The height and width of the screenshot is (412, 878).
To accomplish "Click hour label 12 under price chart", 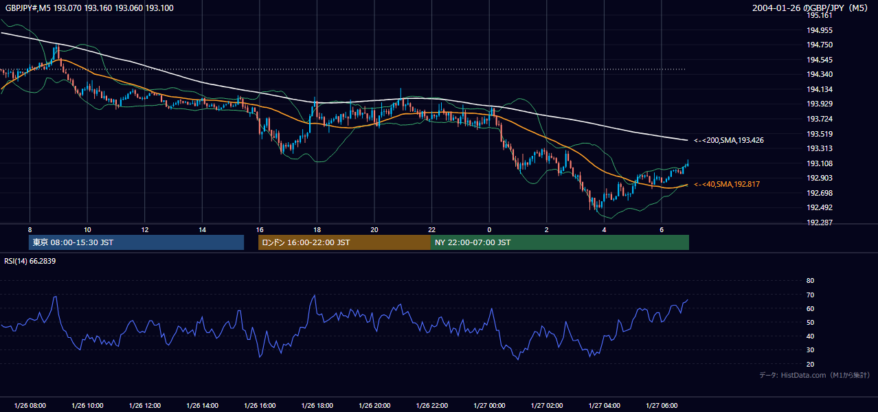I will [x=144, y=229].
